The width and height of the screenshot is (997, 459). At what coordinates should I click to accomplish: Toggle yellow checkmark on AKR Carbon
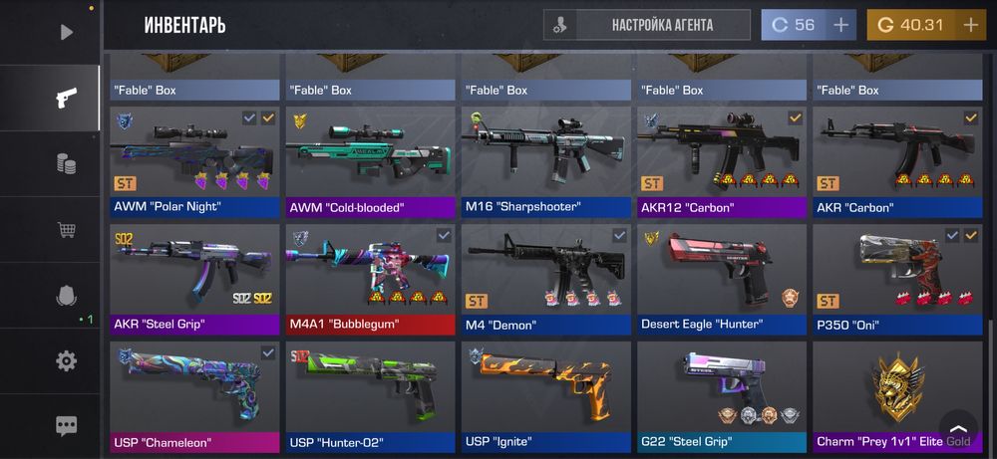point(971,117)
